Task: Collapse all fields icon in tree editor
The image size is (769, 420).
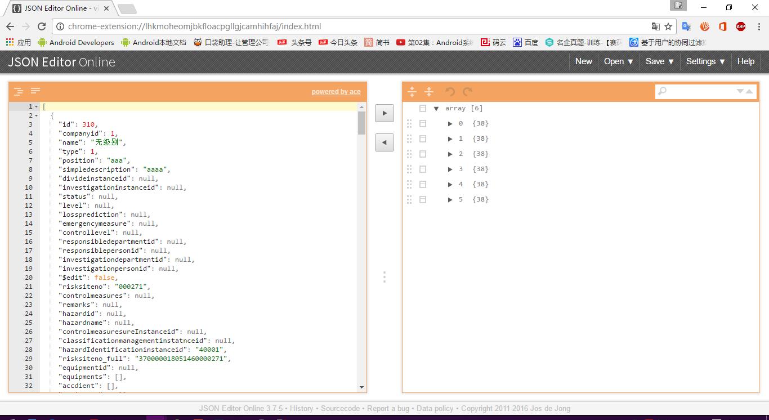Action: click(429, 92)
